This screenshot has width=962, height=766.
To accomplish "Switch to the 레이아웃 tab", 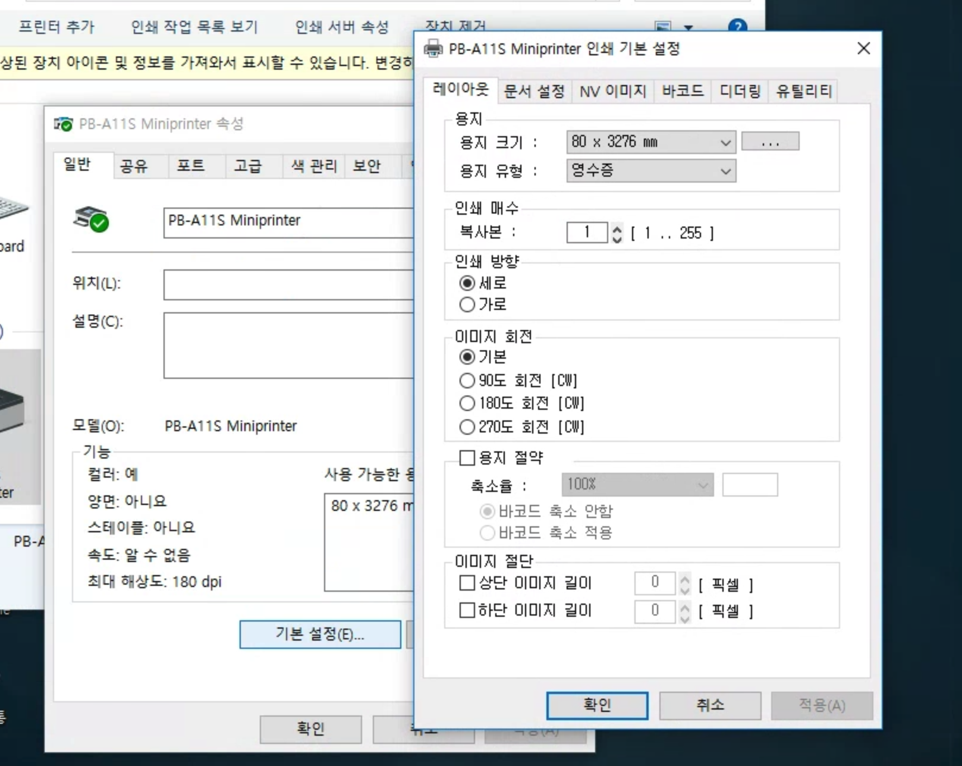I will point(461,89).
